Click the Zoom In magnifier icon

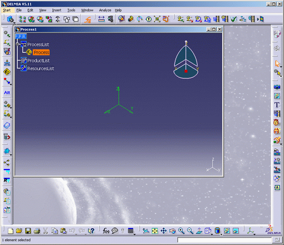tap(181, 231)
